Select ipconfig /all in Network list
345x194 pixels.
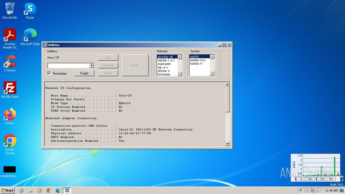point(167,57)
